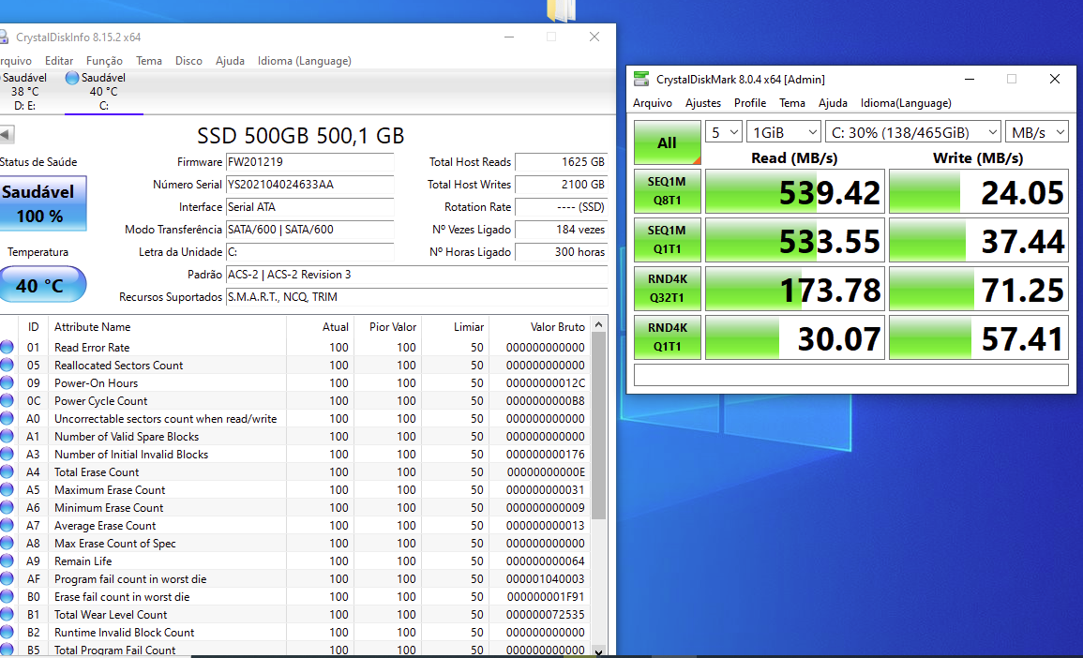
Task: Open Arquivo menu in CrystalDiskMark
Action: point(653,103)
